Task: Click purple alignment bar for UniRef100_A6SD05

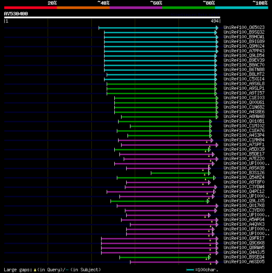Action: tap(174, 262)
